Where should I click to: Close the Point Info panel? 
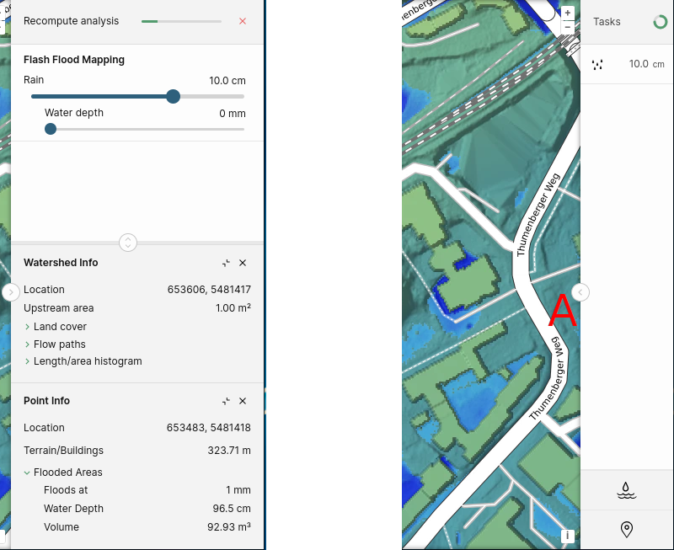click(x=243, y=401)
